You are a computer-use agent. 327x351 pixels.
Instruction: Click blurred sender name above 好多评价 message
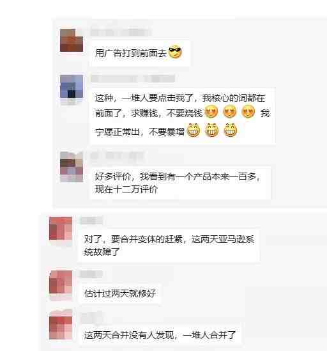coord(118,156)
